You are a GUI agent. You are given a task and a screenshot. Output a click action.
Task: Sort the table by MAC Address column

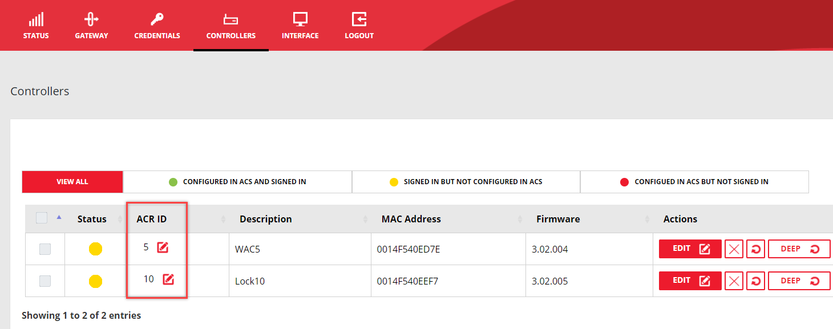(x=411, y=219)
